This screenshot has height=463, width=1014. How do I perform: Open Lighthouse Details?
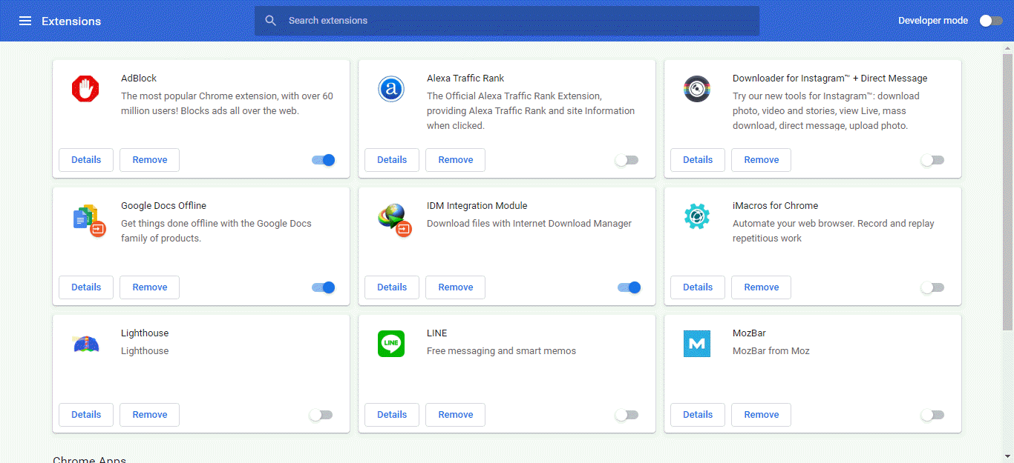click(x=86, y=415)
